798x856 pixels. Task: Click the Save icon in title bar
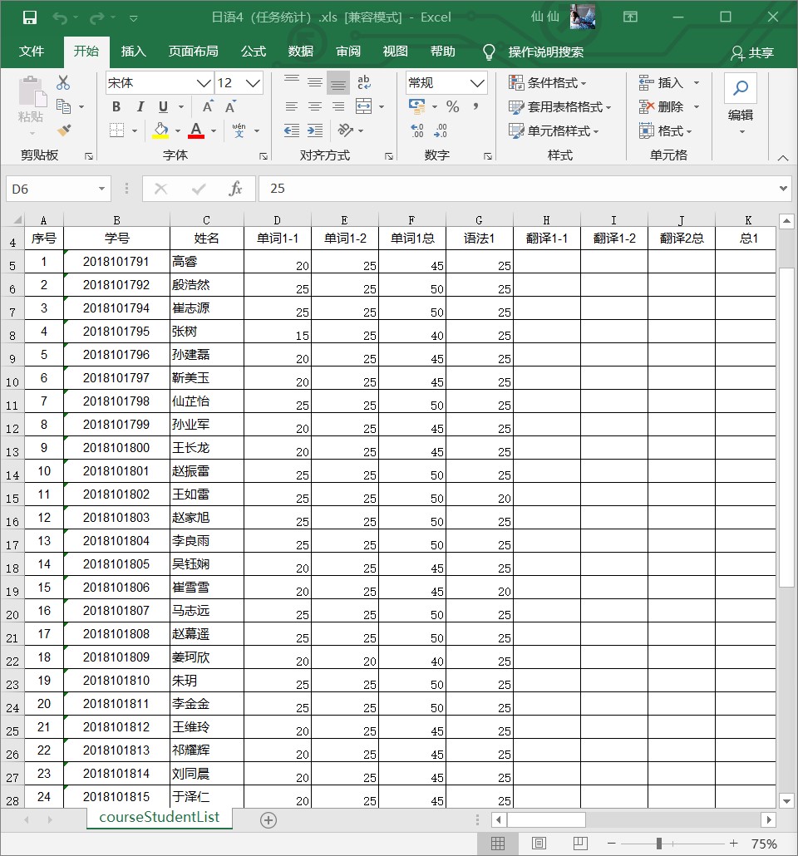29,17
